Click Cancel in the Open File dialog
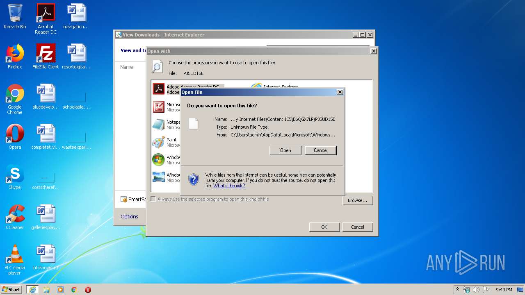Screen dimensions: 525x295 coord(321,150)
